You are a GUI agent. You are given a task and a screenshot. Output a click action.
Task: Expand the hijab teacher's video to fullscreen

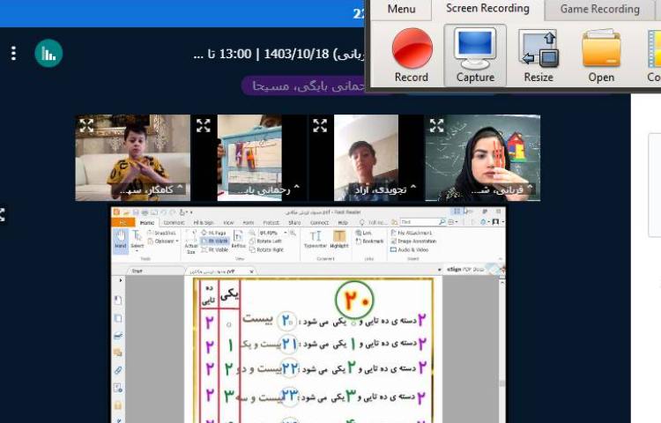[x=437, y=126]
